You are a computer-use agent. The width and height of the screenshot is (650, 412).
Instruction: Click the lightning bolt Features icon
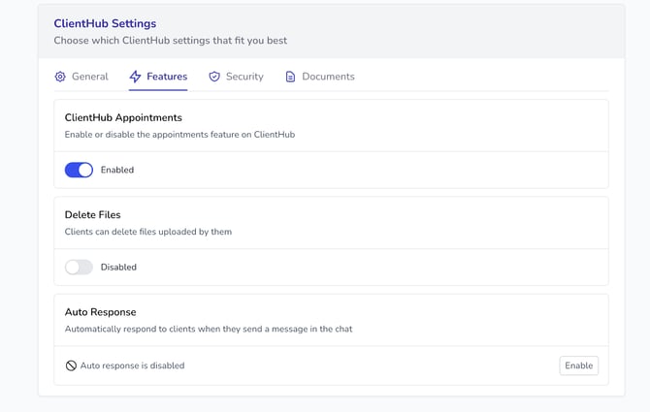point(135,77)
